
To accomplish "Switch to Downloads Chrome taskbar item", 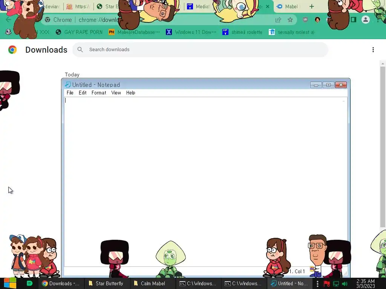I will point(61,283).
